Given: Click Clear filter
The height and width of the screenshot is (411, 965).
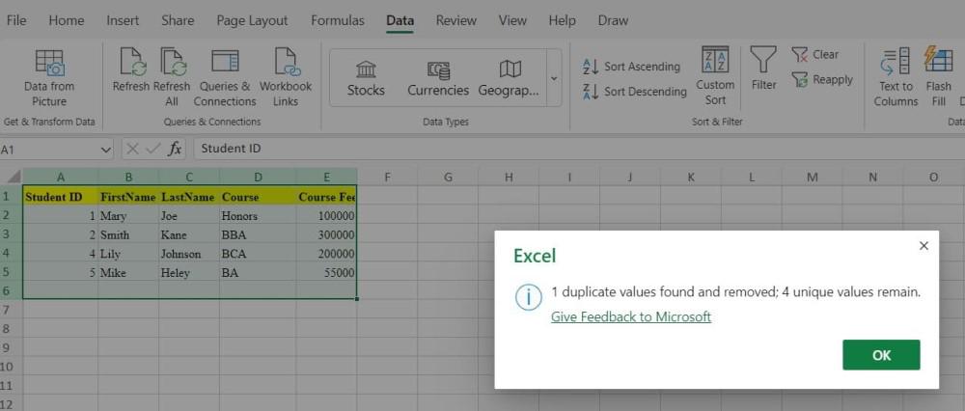Looking at the screenshot, I should point(814,54).
